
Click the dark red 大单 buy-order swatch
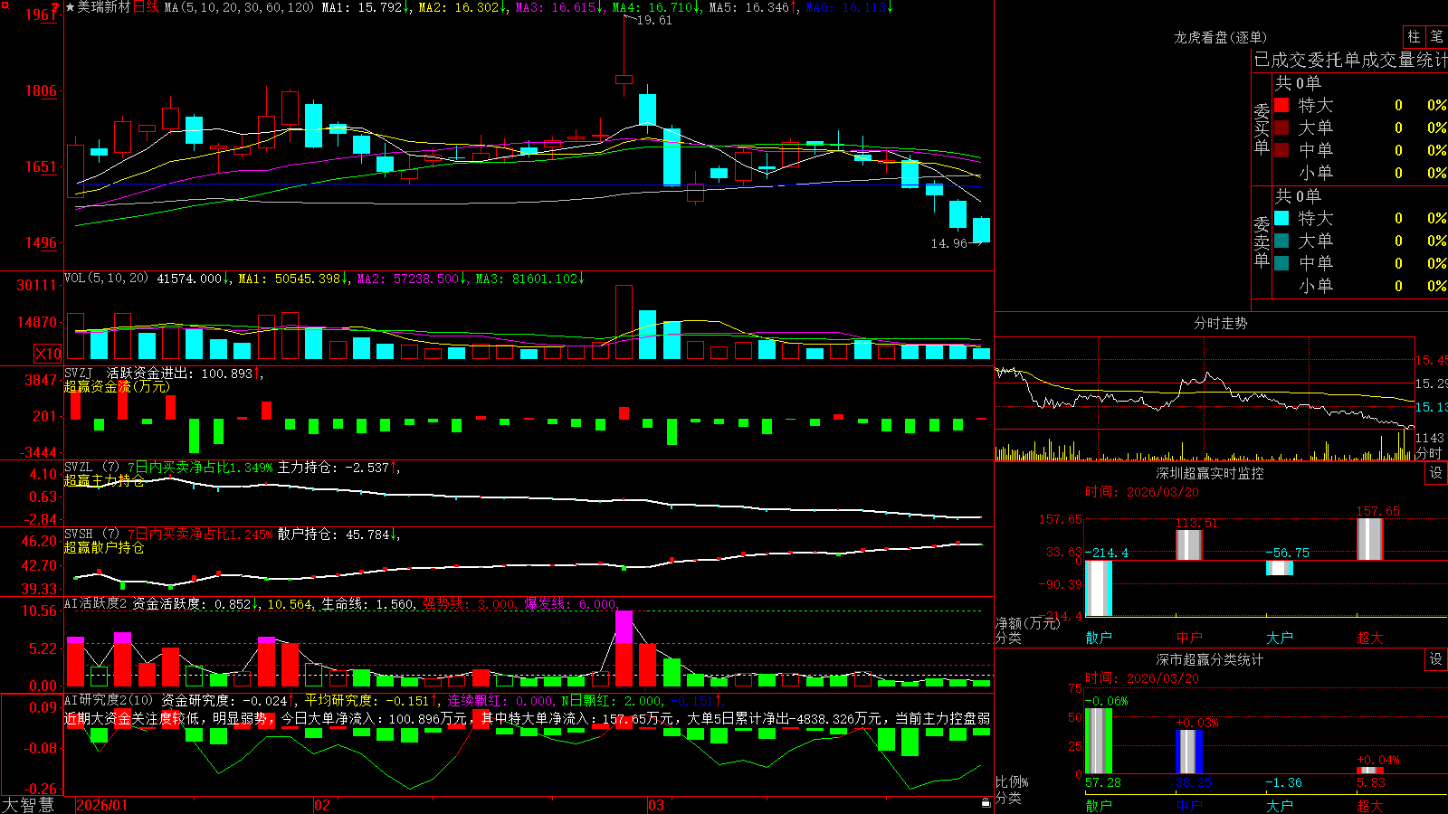(1281, 128)
